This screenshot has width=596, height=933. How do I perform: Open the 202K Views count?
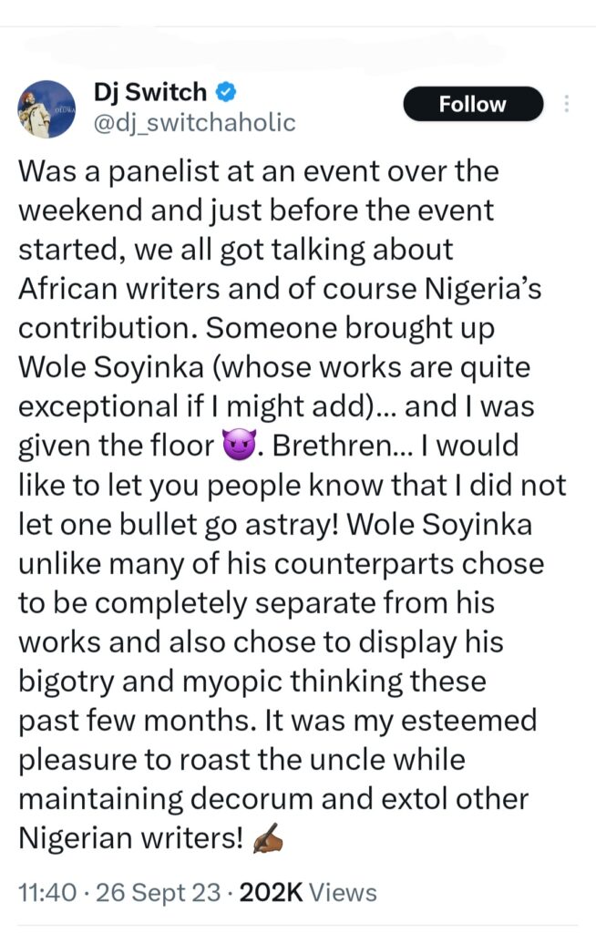[307, 892]
